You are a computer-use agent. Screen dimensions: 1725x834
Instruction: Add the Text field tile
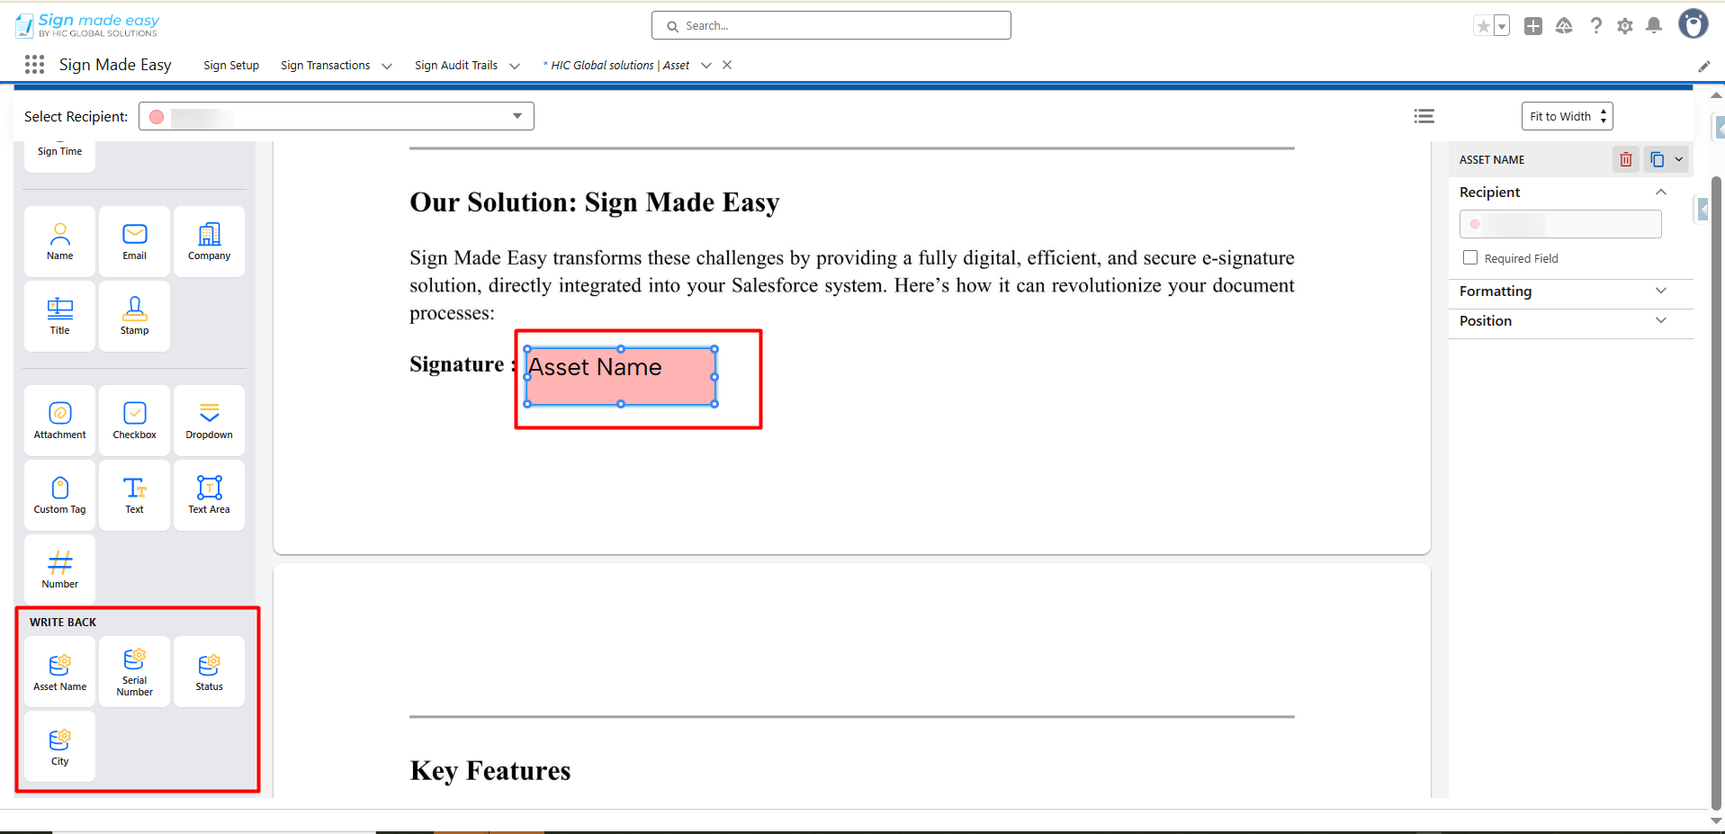pos(135,495)
